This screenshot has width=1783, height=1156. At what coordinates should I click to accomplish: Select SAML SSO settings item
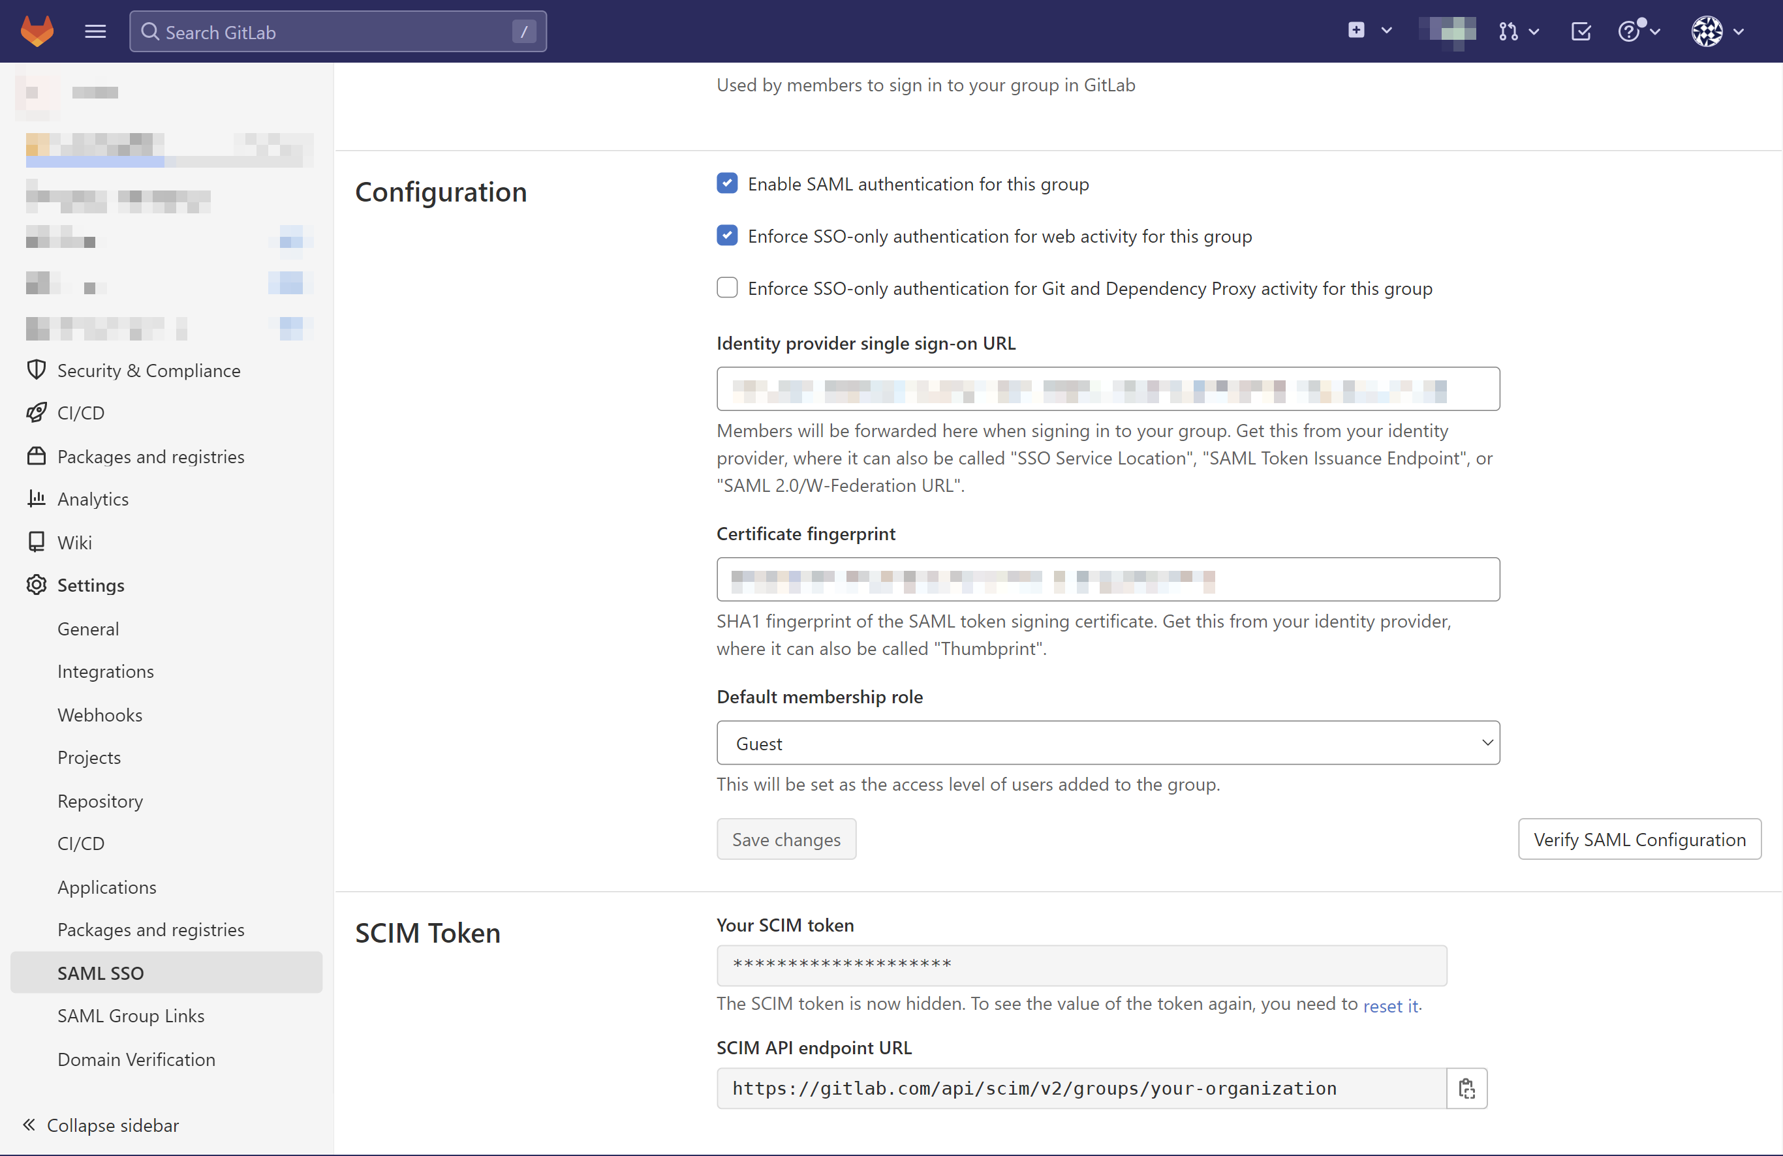(166, 973)
